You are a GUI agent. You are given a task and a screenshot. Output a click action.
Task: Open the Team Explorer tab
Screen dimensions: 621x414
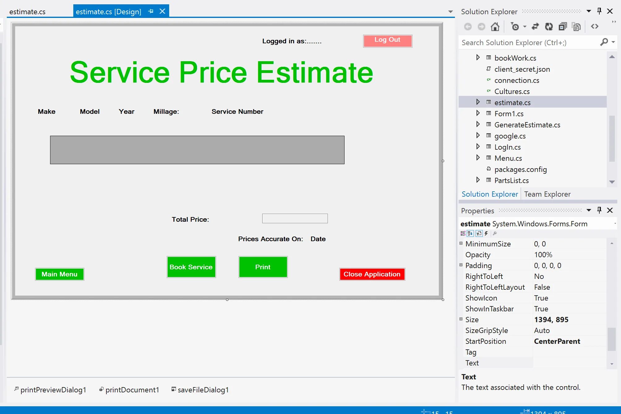[x=547, y=194]
